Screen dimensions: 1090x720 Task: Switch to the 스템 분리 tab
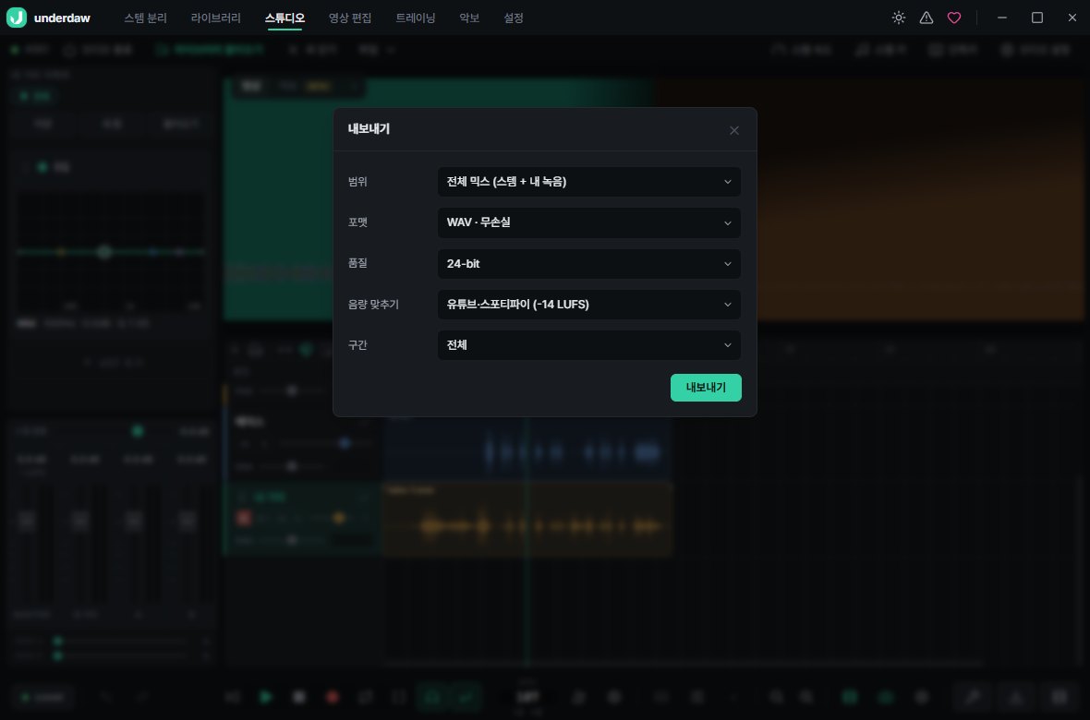[x=145, y=18]
